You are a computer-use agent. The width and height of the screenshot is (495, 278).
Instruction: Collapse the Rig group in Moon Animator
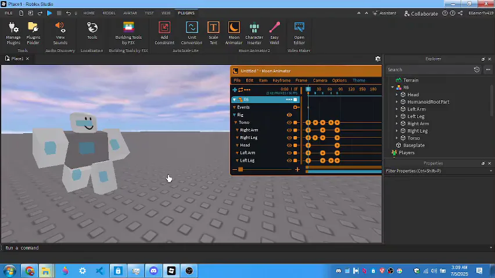234,115
